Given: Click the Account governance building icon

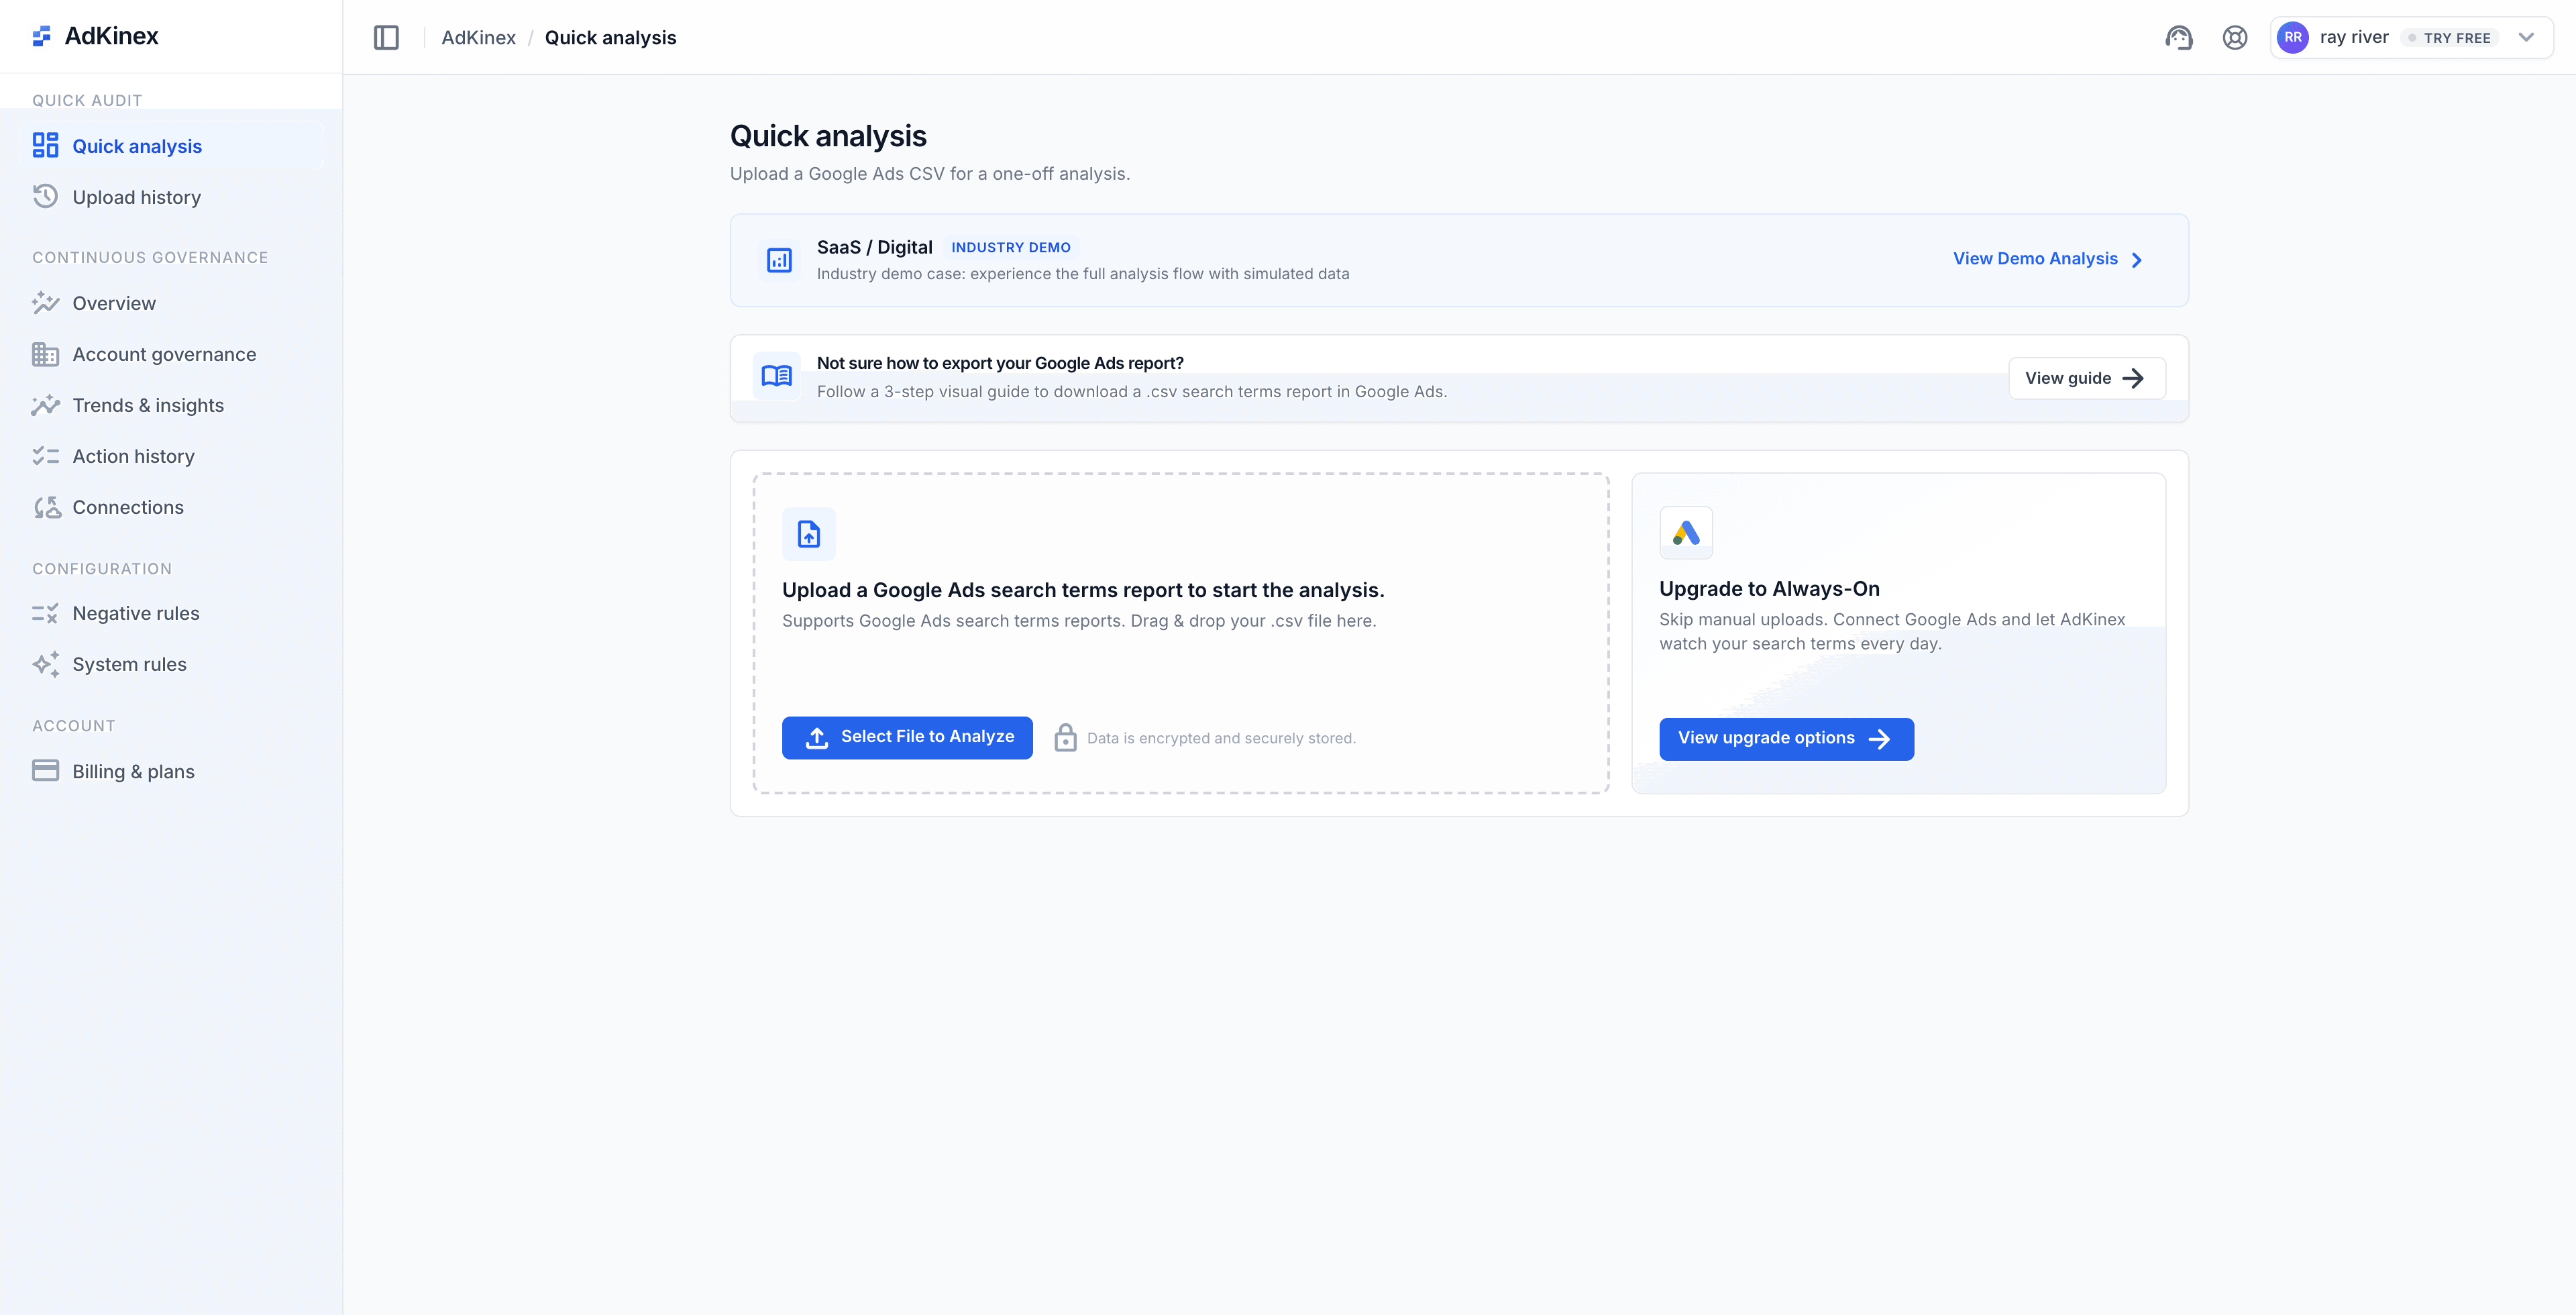Looking at the screenshot, I should 45,354.
